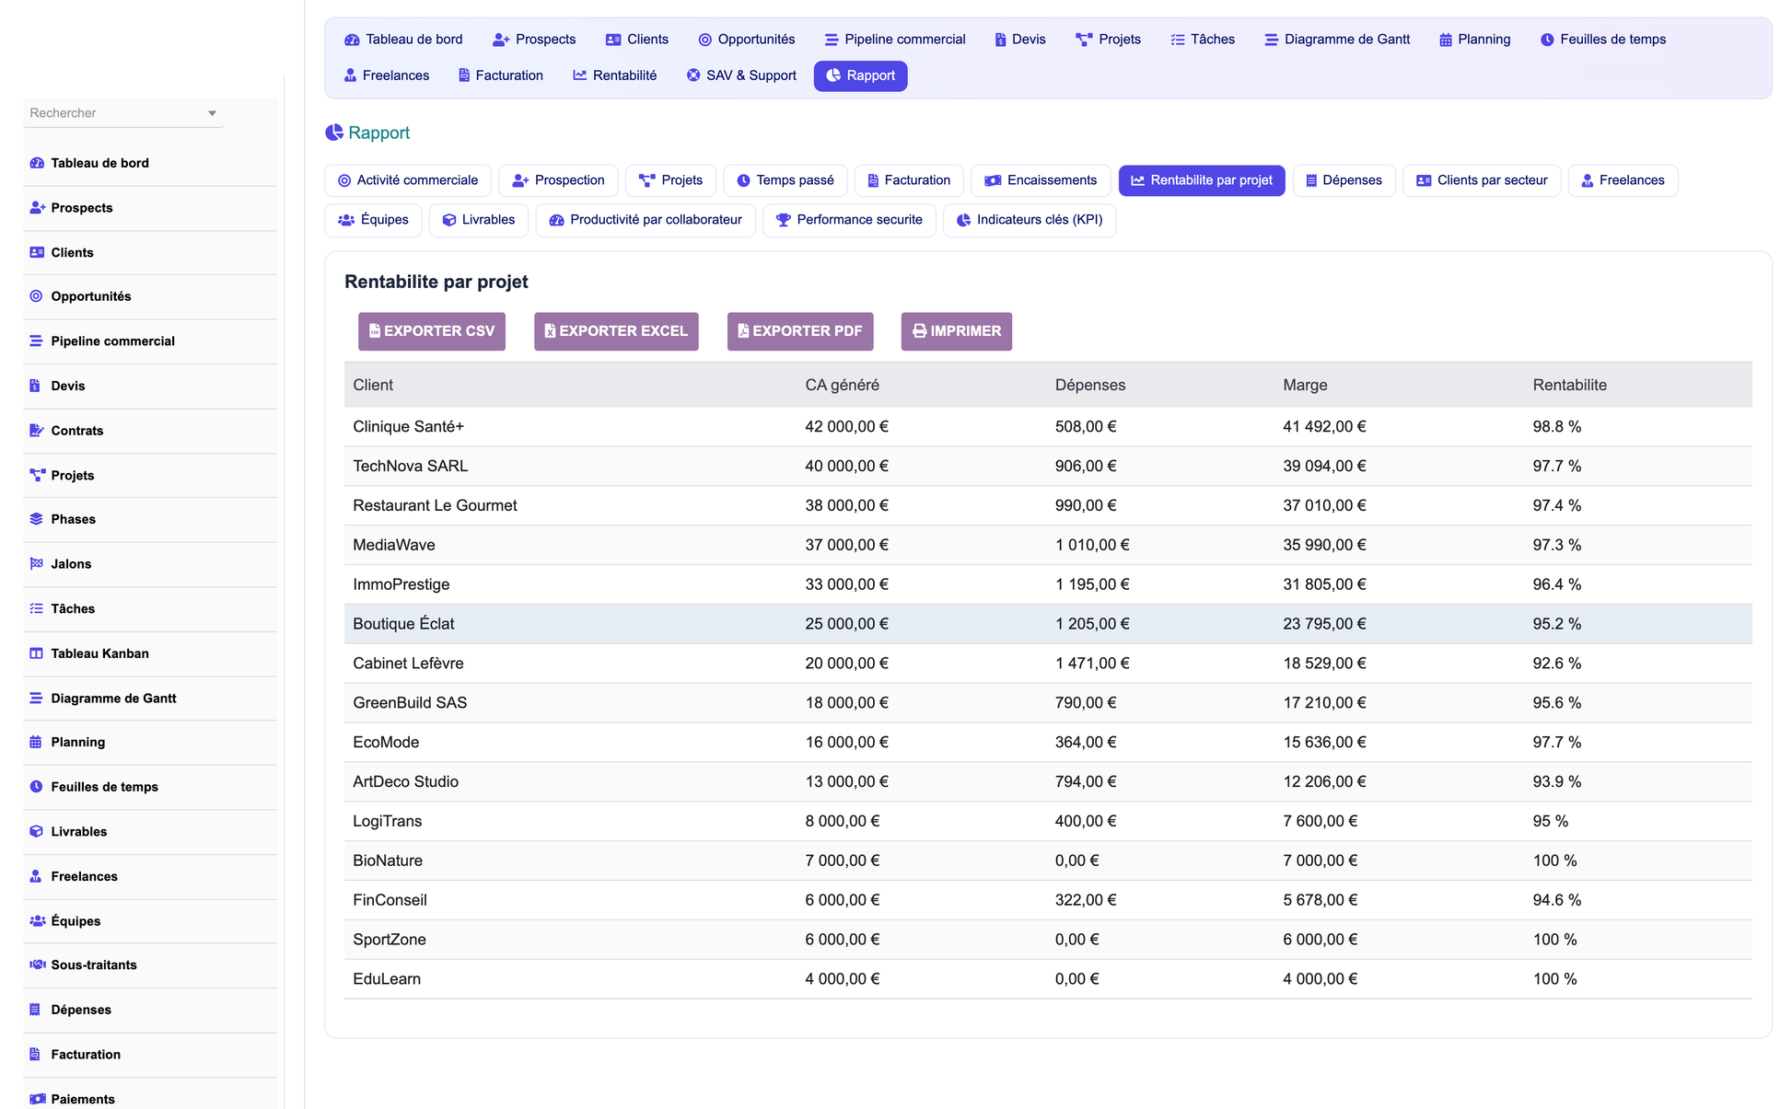Open Freelances in the sidebar menu
Image resolution: width=1792 pixels, height=1109 pixels.
pos(150,876)
